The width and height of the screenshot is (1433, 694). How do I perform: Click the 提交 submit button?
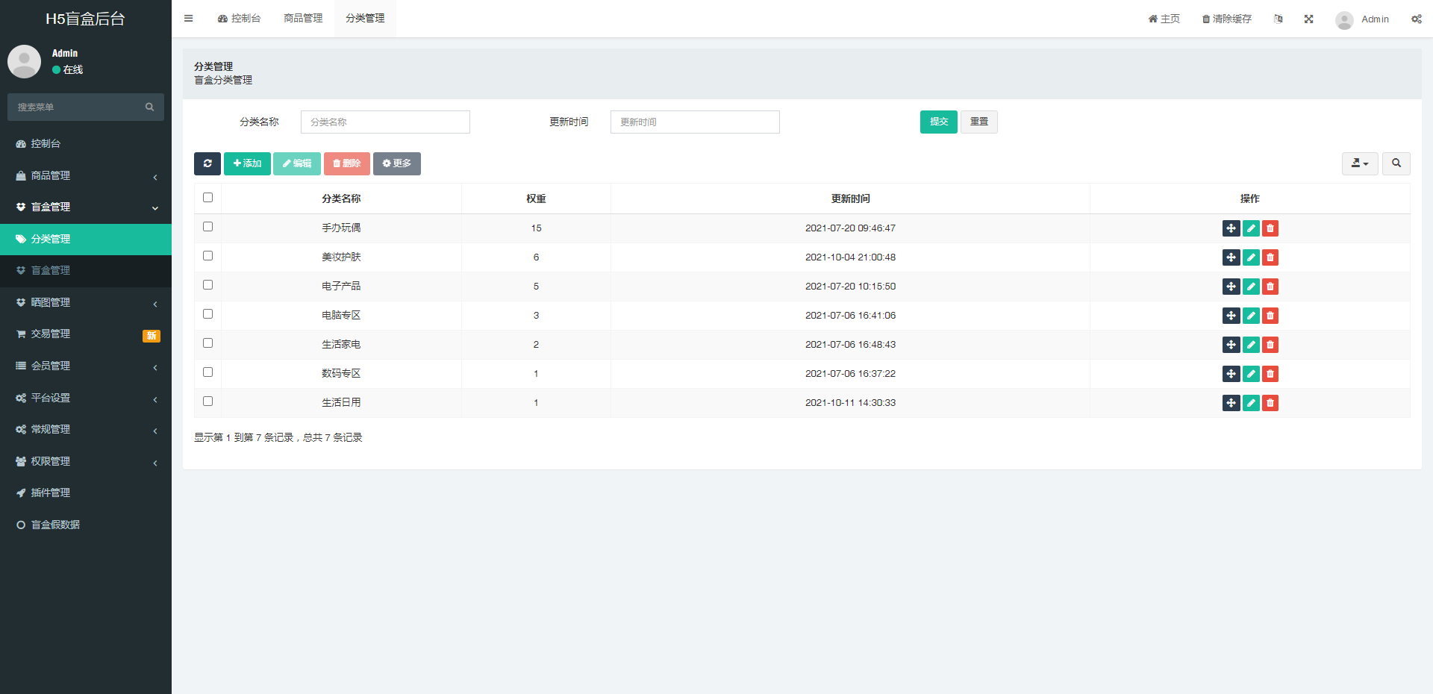click(938, 122)
